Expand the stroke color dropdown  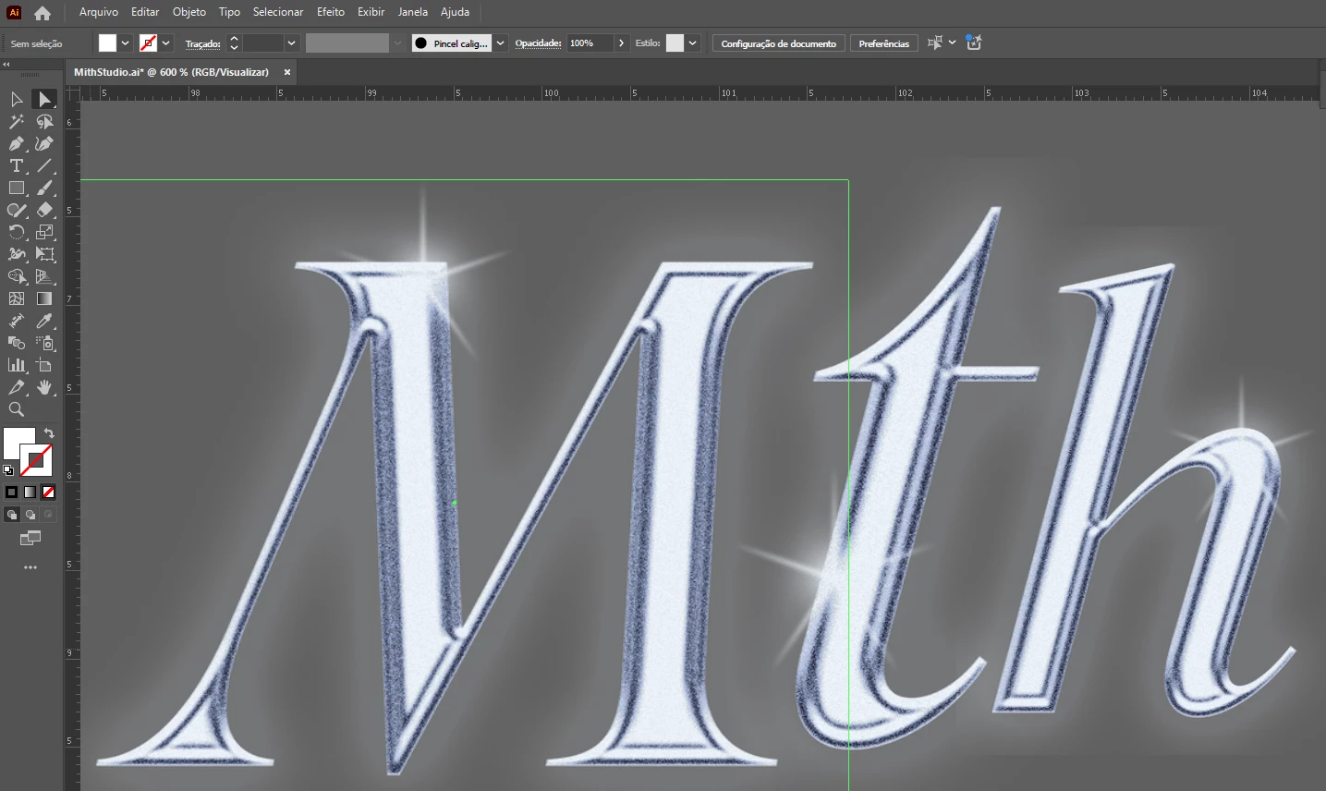[166, 43]
